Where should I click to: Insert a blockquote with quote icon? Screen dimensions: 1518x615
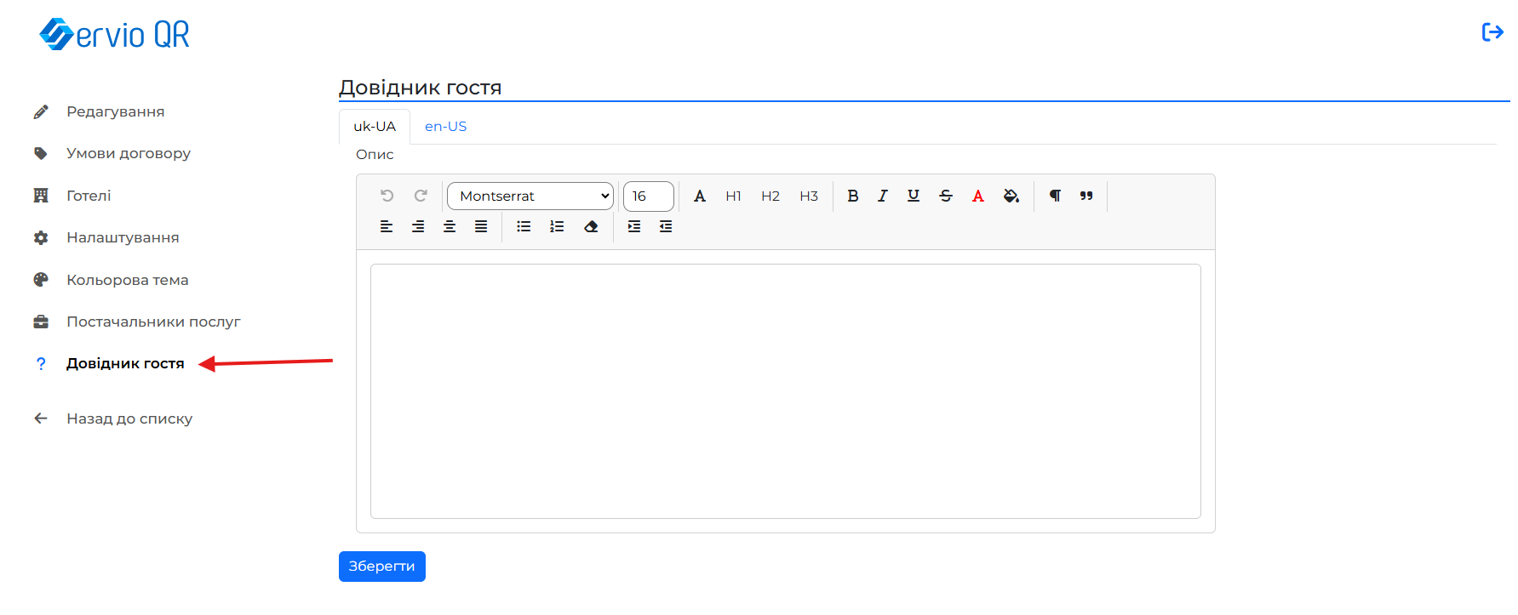(x=1086, y=196)
